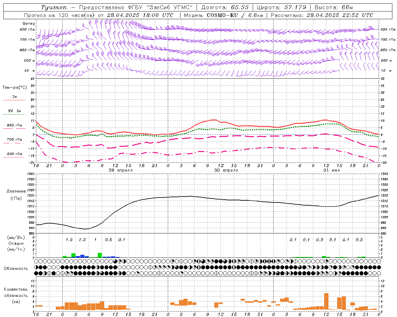This screenshot has width=397, height=317.
Task: Click the "700 гПа" temperature legend entry
Action: (15, 139)
